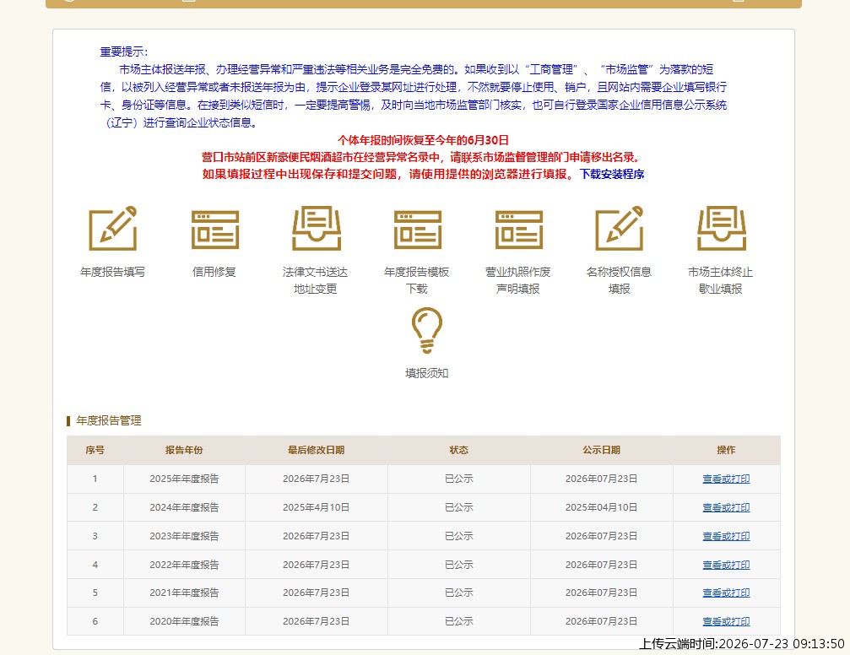View or print the 2023年年度报告
The height and width of the screenshot is (655, 850).
point(727,536)
